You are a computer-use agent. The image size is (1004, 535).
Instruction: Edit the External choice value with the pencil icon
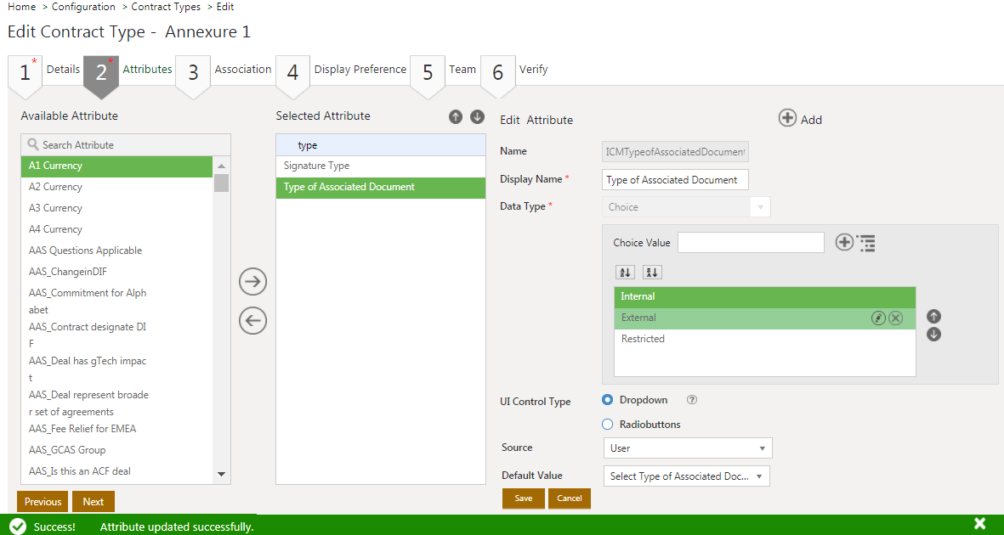[x=878, y=318]
